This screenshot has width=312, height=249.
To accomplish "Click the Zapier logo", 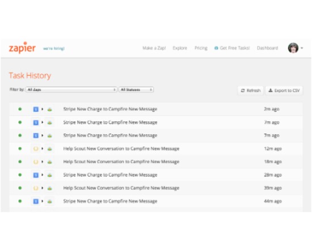I will pos(22,48).
